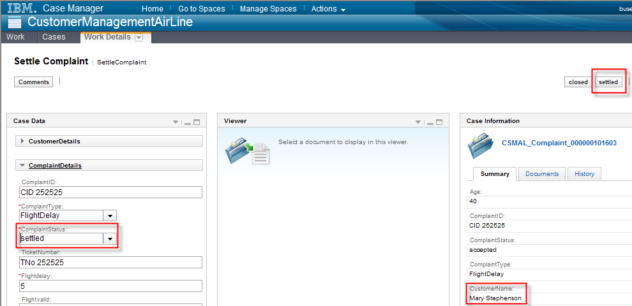Click the TicketNumber input field
Viewport: 632px width, 306px height.
click(110, 263)
